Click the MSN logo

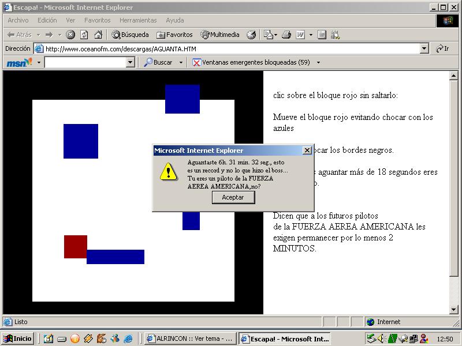[20, 62]
